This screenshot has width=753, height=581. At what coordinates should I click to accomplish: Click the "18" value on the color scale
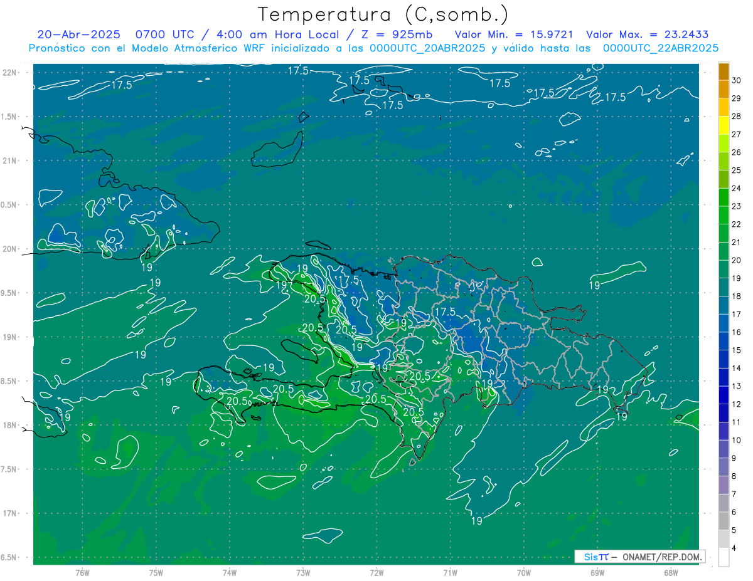coord(737,296)
